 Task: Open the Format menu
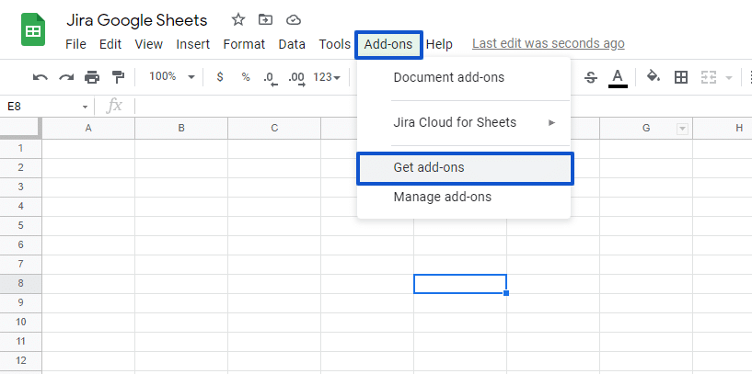pos(244,44)
